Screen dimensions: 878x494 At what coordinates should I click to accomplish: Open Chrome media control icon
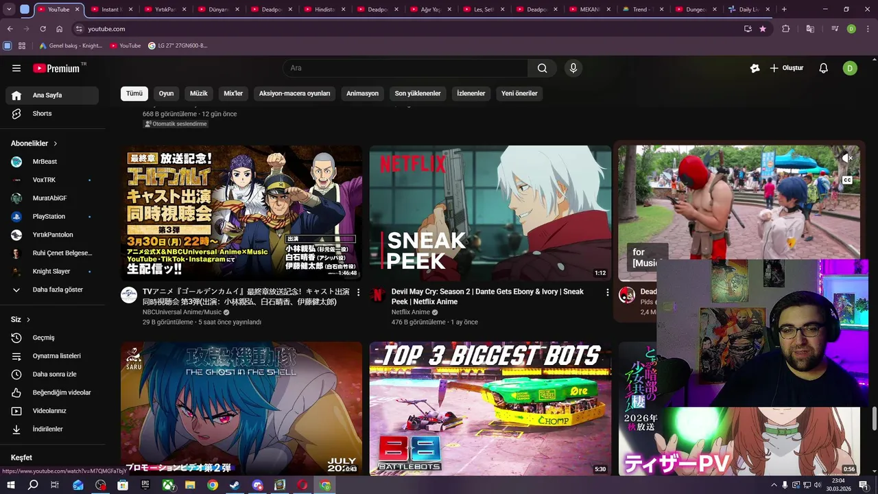pyautogui.click(x=835, y=29)
